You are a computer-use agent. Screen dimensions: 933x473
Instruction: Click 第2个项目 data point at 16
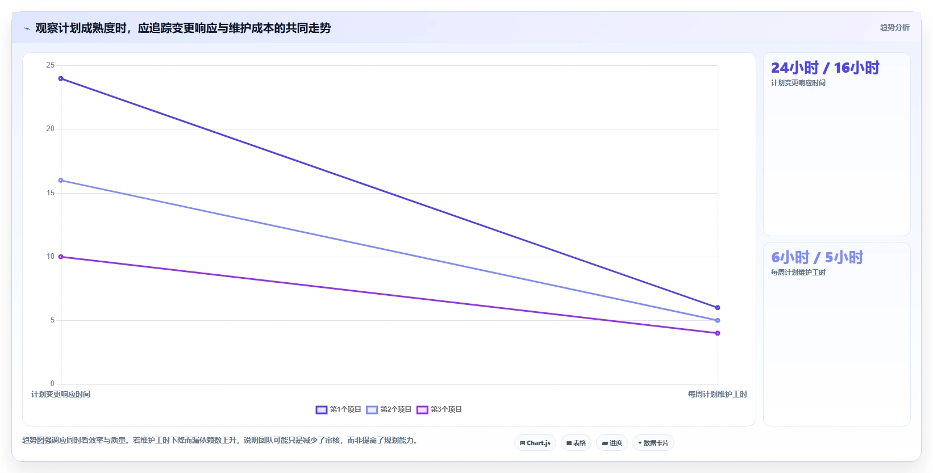click(61, 181)
